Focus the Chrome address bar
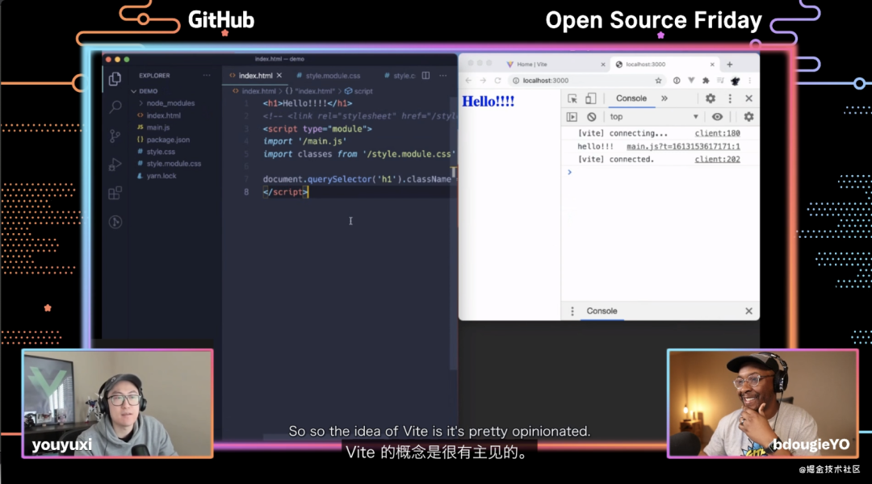The image size is (872, 484). click(x=587, y=81)
